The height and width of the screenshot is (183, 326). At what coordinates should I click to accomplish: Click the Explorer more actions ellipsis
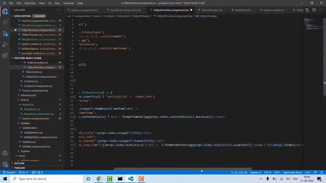point(59,10)
